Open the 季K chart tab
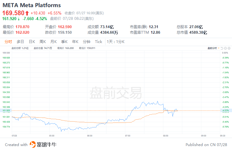232x151 pixels. click(x=64, y=42)
